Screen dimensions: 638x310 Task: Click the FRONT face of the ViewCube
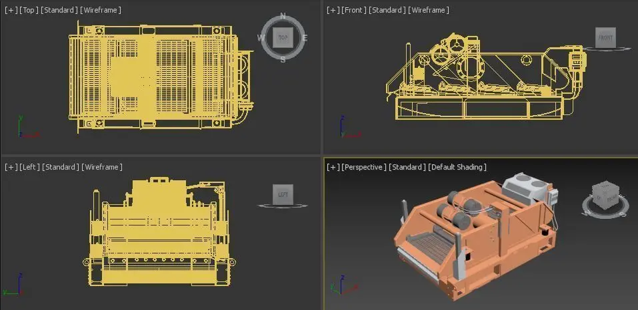click(x=605, y=38)
